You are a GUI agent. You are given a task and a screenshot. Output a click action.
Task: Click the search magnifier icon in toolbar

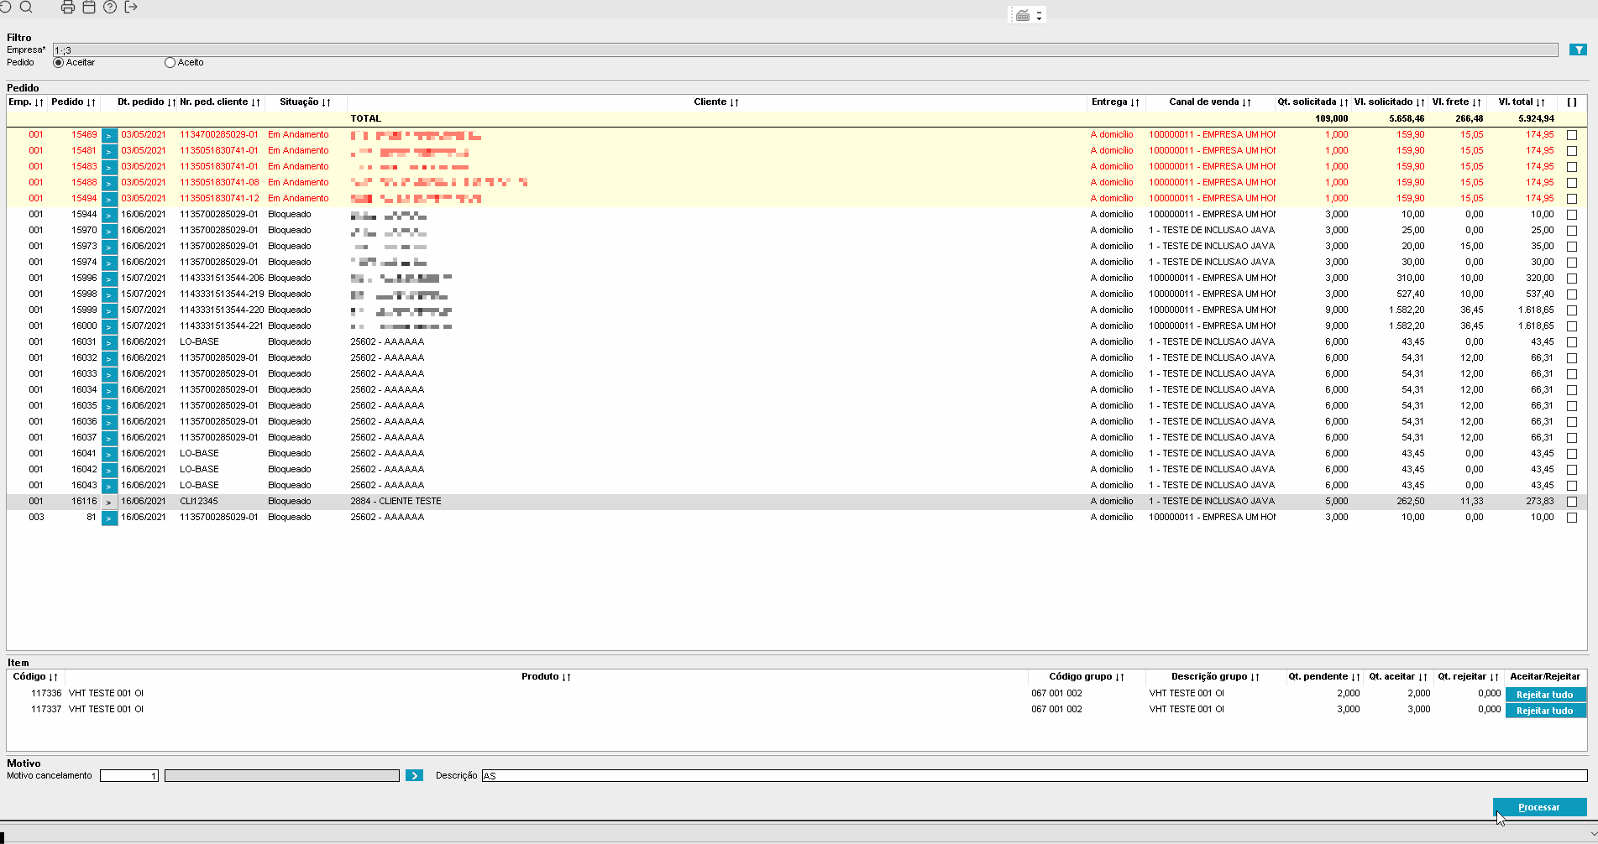[26, 7]
